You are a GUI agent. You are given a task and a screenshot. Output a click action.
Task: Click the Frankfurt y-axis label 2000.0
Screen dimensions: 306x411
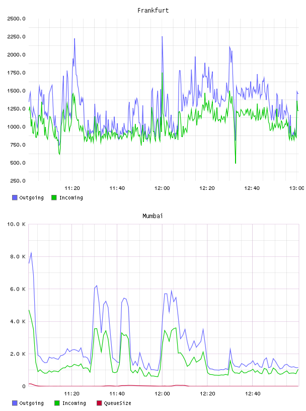[16, 55]
